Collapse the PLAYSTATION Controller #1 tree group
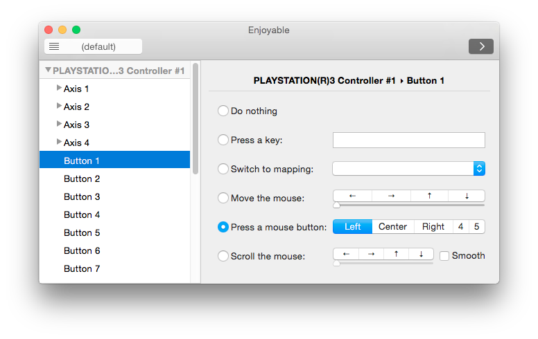 click(48, 70)
